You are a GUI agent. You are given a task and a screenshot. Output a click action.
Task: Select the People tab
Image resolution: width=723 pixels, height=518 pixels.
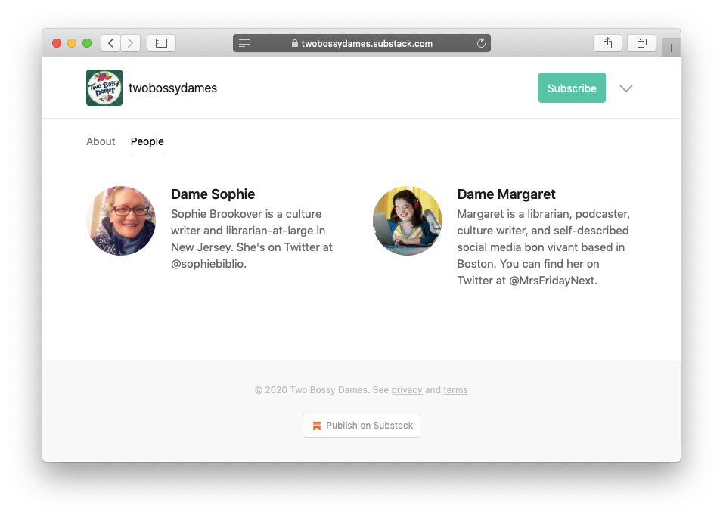(x=147, y=141)
